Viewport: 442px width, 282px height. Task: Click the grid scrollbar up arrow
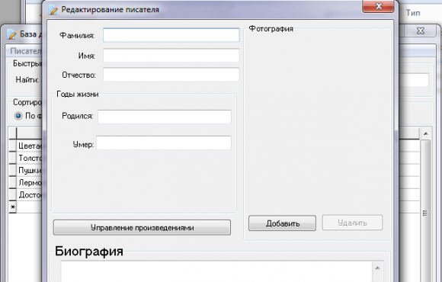pyautogui.click(x=425, y=133)
